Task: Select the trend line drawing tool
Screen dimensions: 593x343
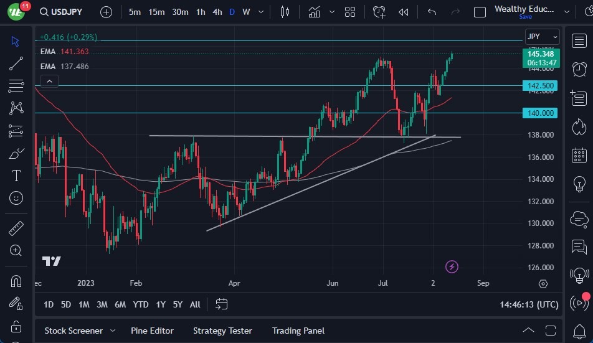Action: point(16,63)
